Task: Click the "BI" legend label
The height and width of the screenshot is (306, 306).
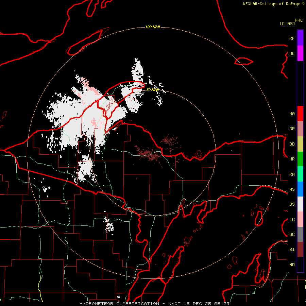Action: tap(292, 250)
